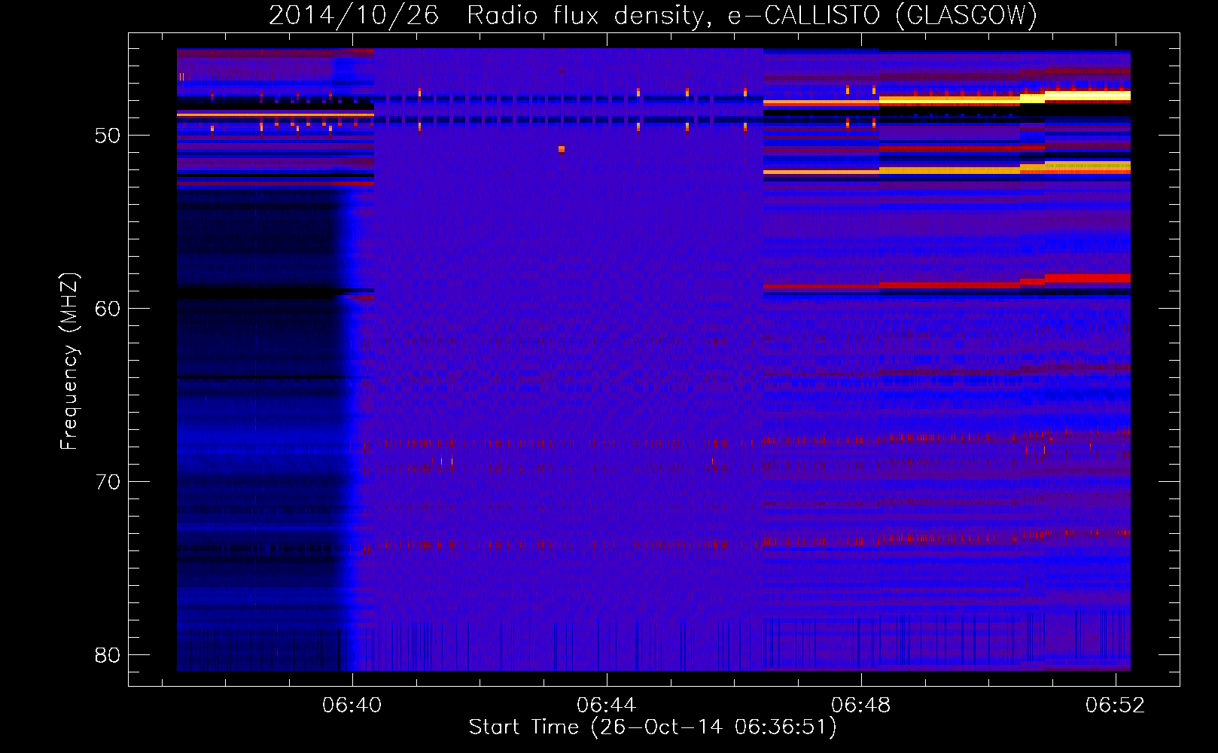Click the 06:48 time tick label

860,705
